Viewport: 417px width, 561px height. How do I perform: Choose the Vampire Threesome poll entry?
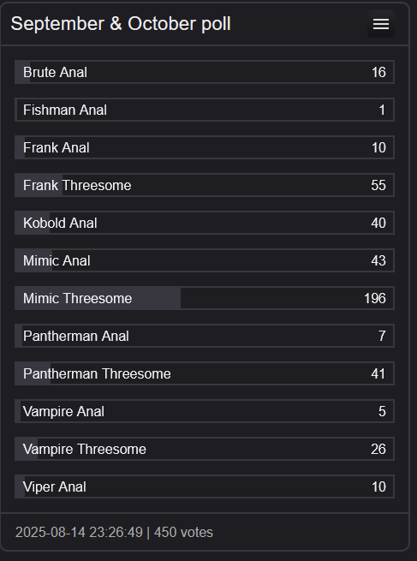(x=205, y=449)
